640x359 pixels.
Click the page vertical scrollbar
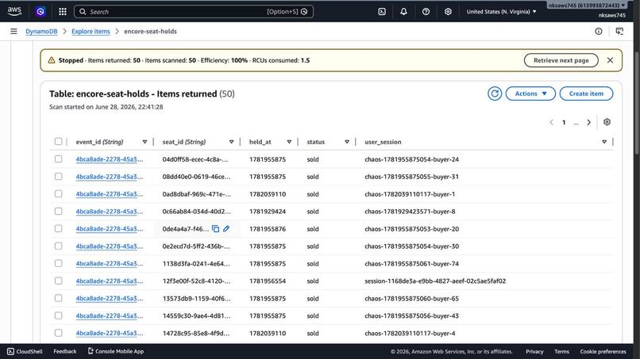pyautogui.click(x=637, y=102)
